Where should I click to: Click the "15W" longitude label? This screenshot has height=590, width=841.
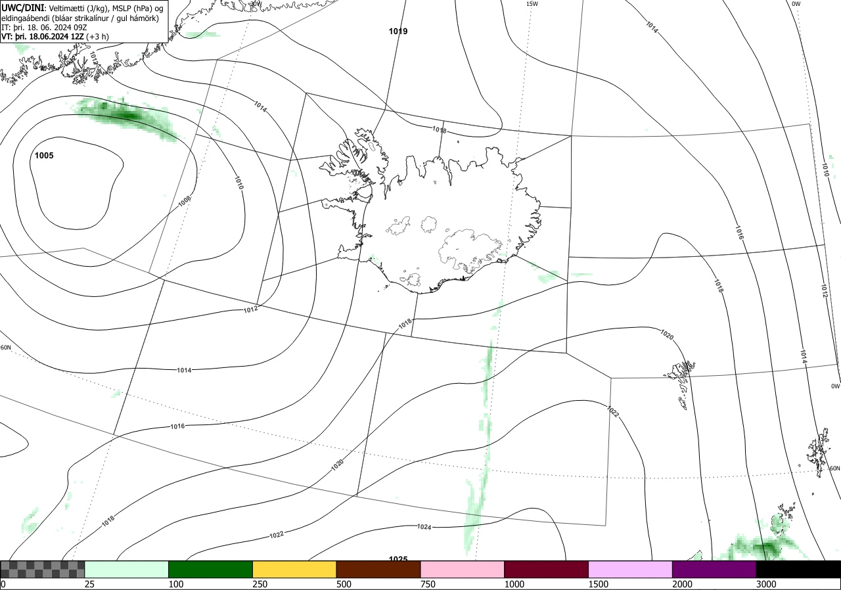532,4
